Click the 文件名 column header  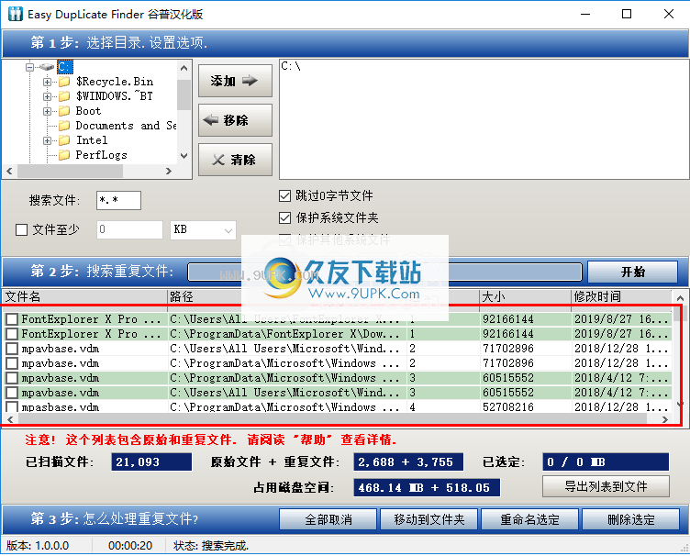click(85, 297)
